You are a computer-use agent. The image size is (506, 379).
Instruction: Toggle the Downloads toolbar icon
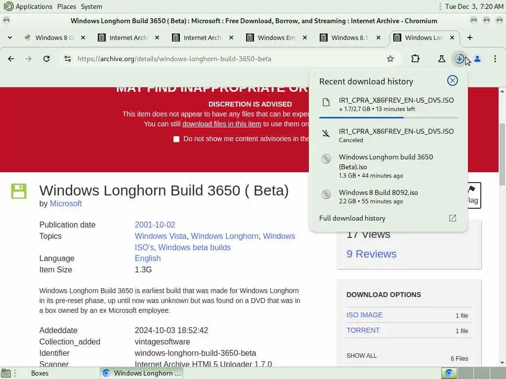(x=460, y=59)
